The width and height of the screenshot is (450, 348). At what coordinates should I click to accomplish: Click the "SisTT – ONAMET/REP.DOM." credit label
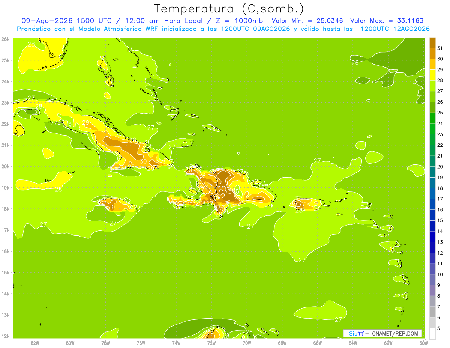click(382, 333)
